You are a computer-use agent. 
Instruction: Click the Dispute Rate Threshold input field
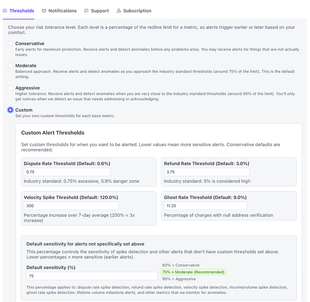pyautogui.click(x=67, y=172)
